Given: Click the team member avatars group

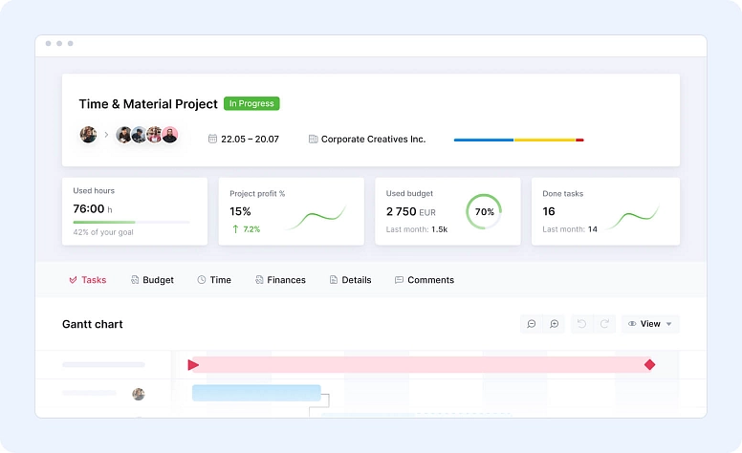Looking at the screenshot, I should pos(147,135).
